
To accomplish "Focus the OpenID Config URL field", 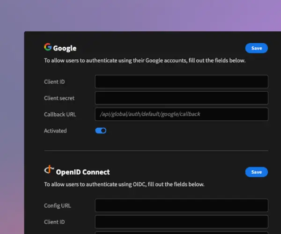I will [181, 205].
